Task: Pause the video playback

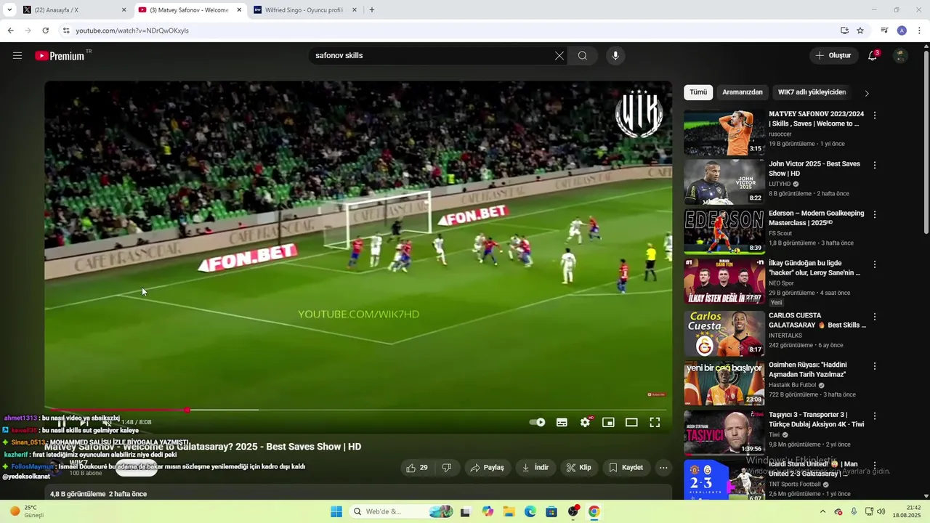Action: click(61, 422)
